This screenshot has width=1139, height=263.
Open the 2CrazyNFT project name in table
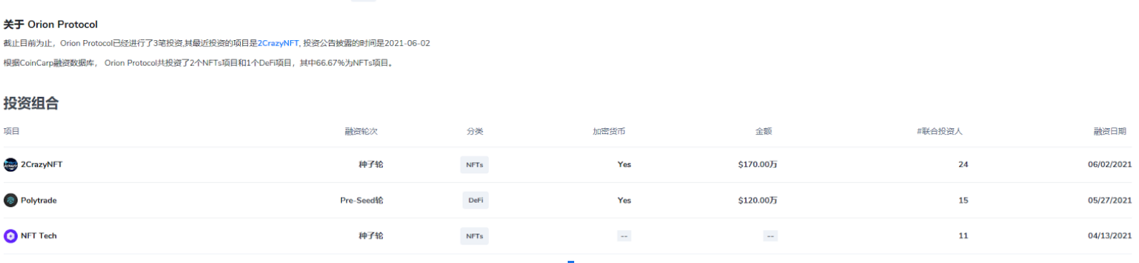42,164
